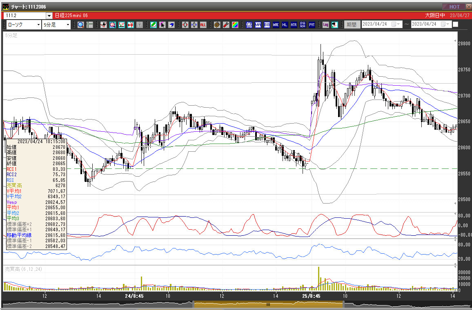This screenshot has height=310, width=472.
Task: Click the 大阪日中 session label
Action: (x=435, y=15)
